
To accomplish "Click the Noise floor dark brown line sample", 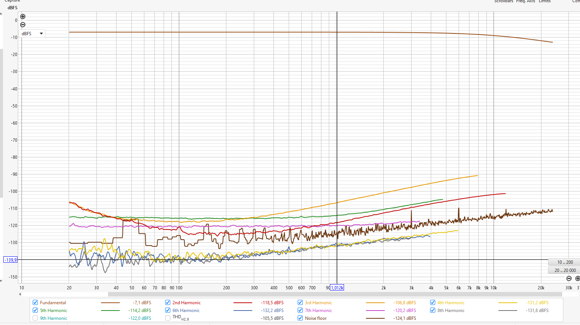I will (375, 318).
